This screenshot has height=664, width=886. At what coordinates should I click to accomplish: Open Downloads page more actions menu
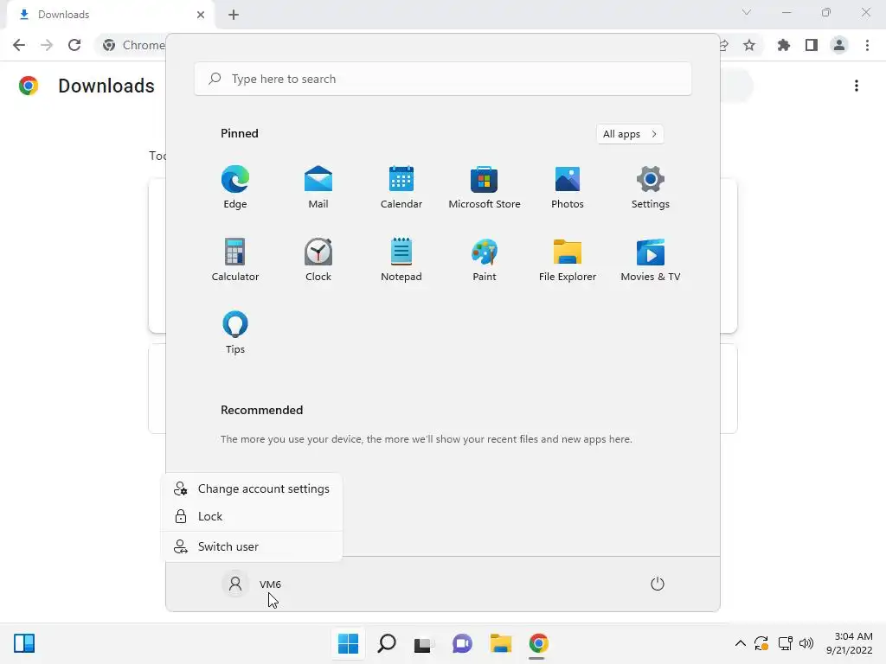(x=857, y=86)
